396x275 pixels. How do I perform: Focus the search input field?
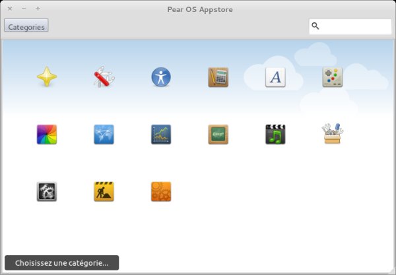350,26
